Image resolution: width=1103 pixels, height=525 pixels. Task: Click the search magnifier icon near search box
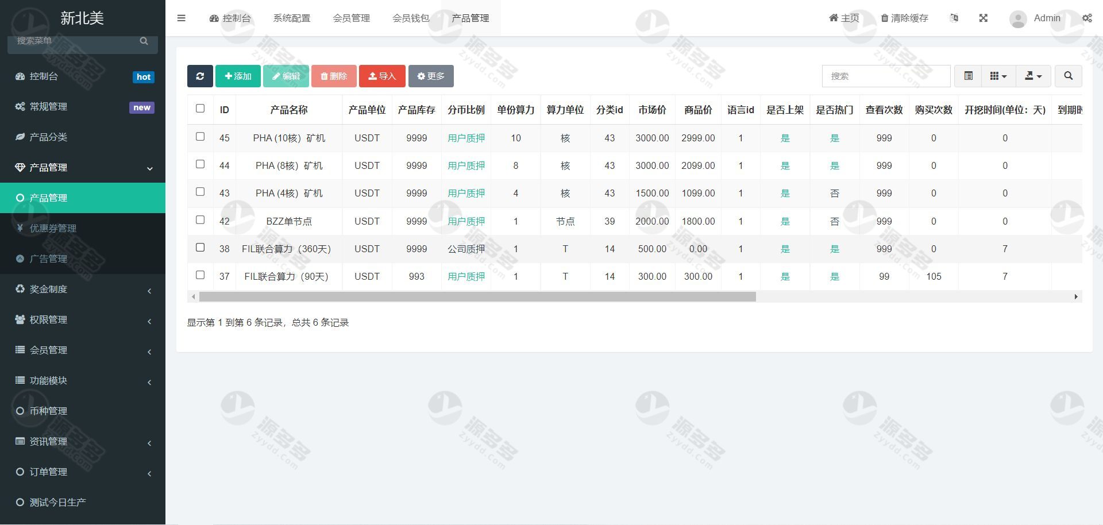(x=1068, y=76)
